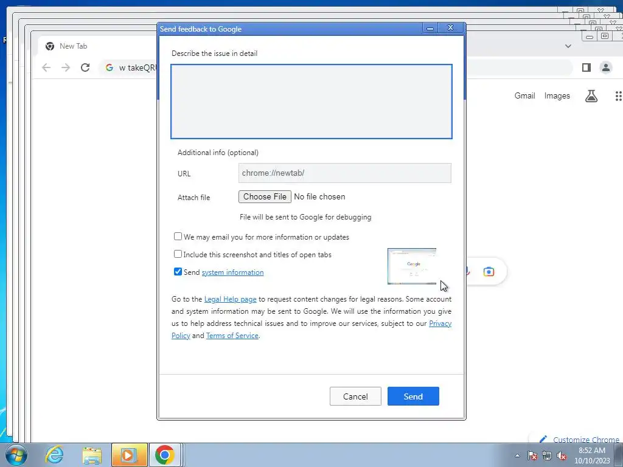
Task: Open the Search Labs flask icon
Action: tap(591, 95)
